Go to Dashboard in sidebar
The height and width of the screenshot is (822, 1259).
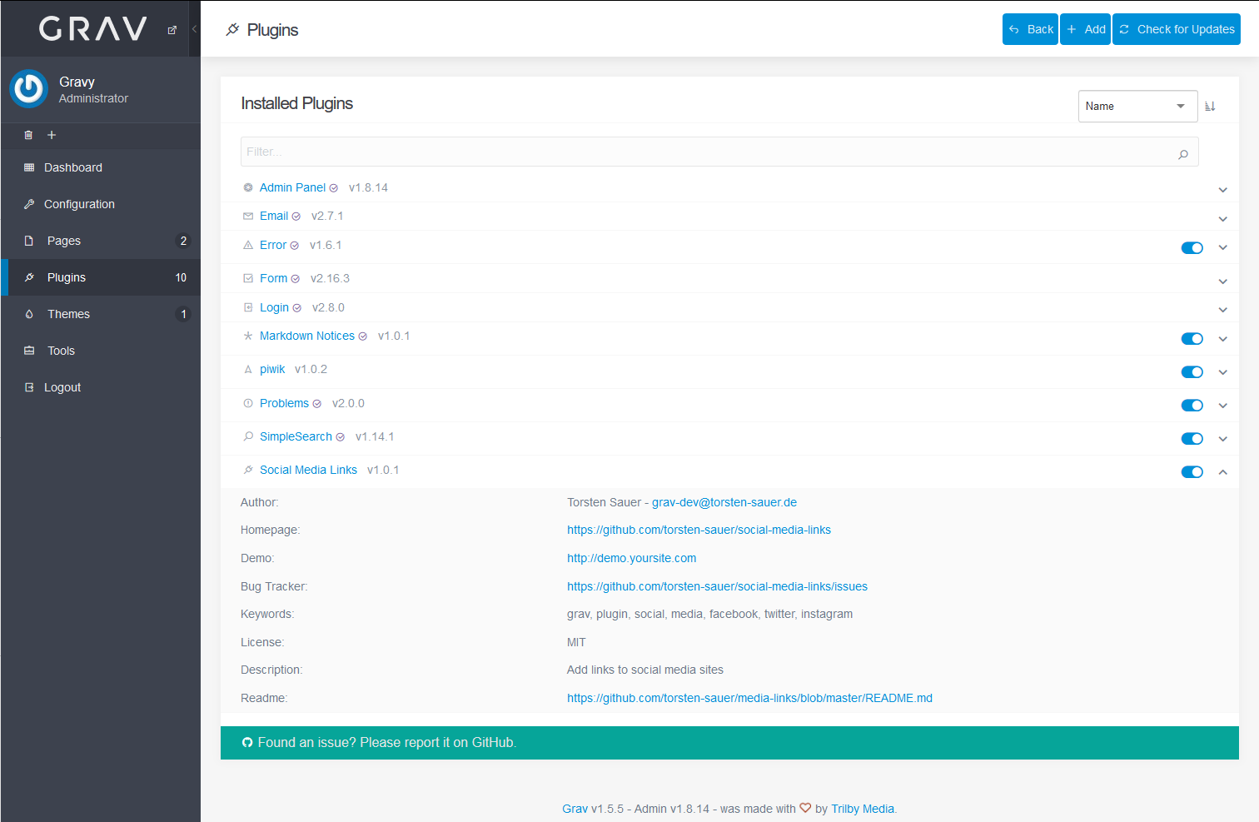101,167
